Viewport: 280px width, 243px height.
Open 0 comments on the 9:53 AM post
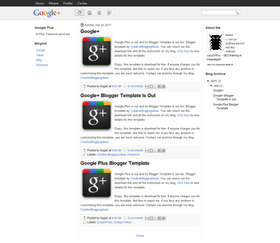pos(136,86)
